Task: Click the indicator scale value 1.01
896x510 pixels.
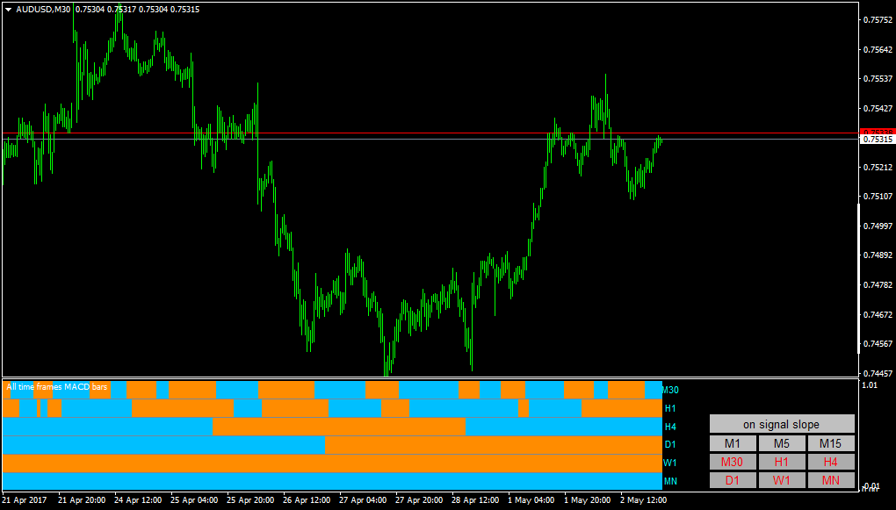Action: pyautogui.click(x=870, y=385)
